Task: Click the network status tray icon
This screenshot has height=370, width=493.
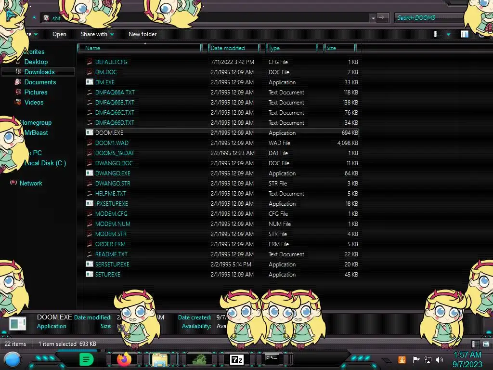Action: [x=428, y=359]
